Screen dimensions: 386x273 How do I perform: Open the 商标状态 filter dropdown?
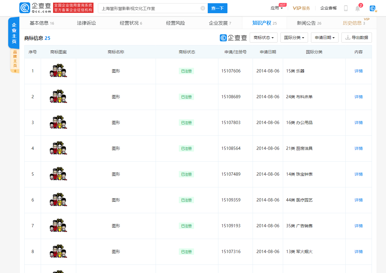point(263,38)
